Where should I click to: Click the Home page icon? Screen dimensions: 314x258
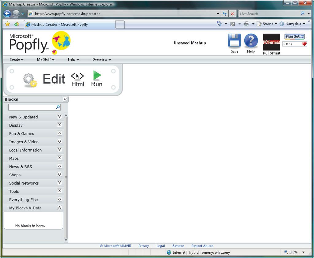[x=219, y=24]
